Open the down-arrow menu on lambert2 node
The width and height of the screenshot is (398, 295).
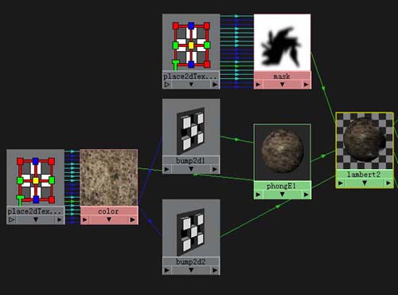(365, 183)
